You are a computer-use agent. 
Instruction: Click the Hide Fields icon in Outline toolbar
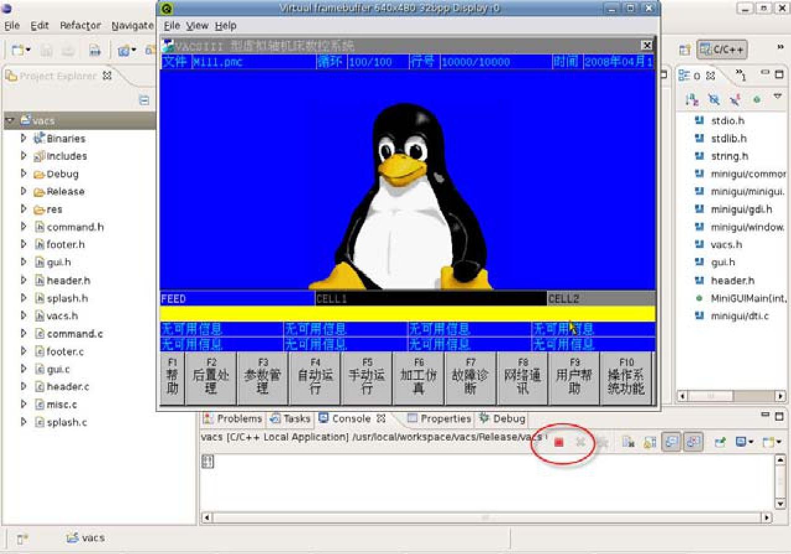714,99
